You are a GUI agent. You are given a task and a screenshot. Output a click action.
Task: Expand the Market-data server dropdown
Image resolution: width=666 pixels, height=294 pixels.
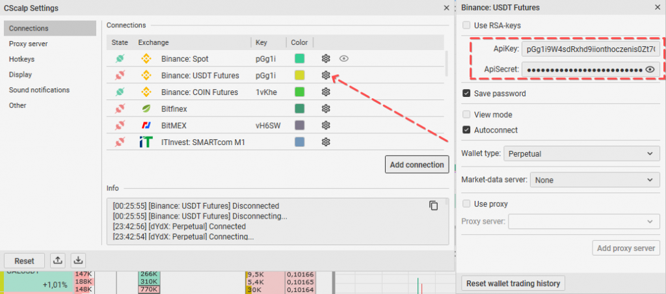click(x=595, y=179)
